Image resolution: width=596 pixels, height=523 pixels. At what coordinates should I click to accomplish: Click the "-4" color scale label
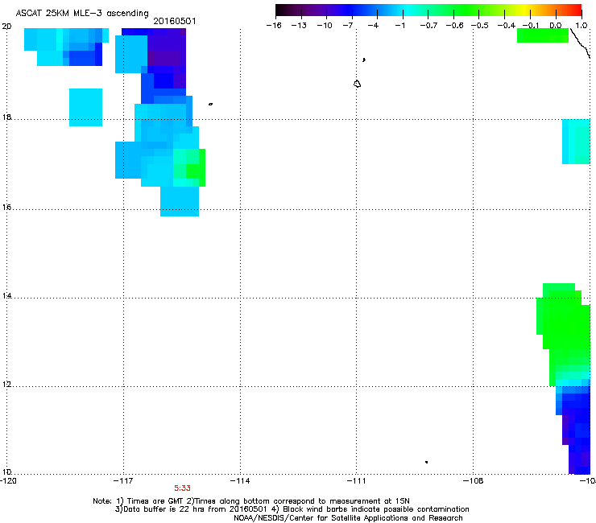click(x=373, y=26)
